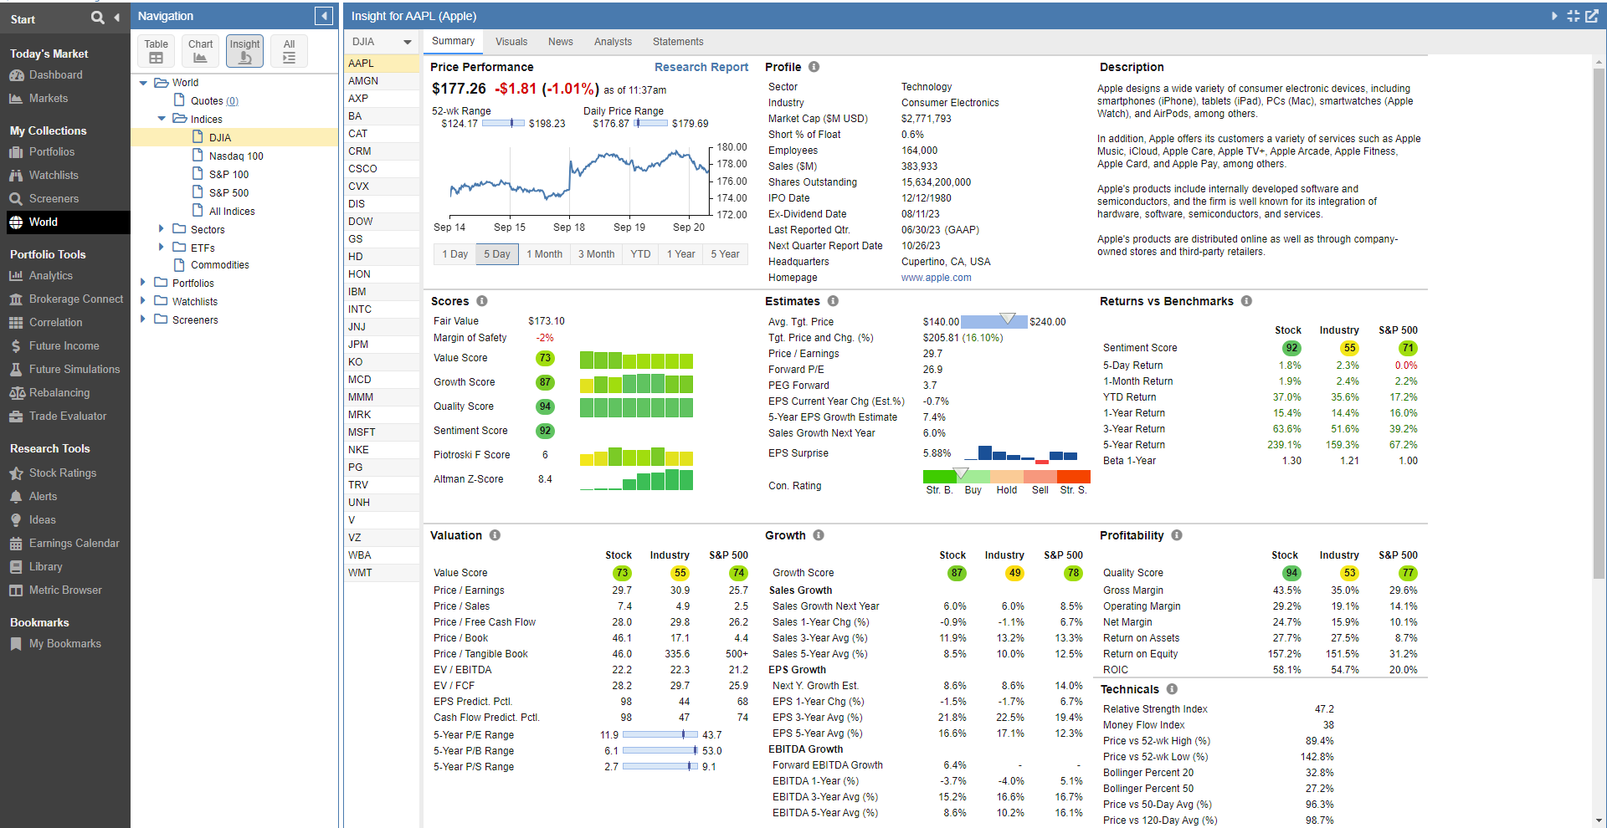1607x828 pixels.
Task: Set chart range to YTD
Action: pyautogui.click(x=640, y=254)
